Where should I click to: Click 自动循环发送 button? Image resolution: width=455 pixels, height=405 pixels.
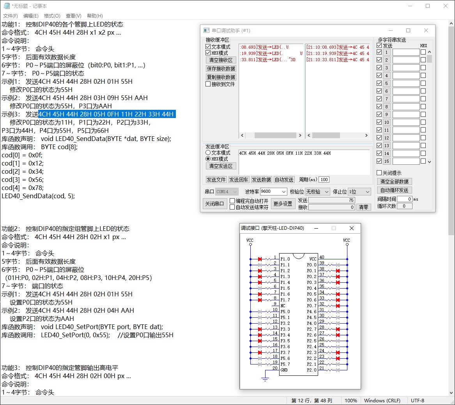tap(394, 190)
